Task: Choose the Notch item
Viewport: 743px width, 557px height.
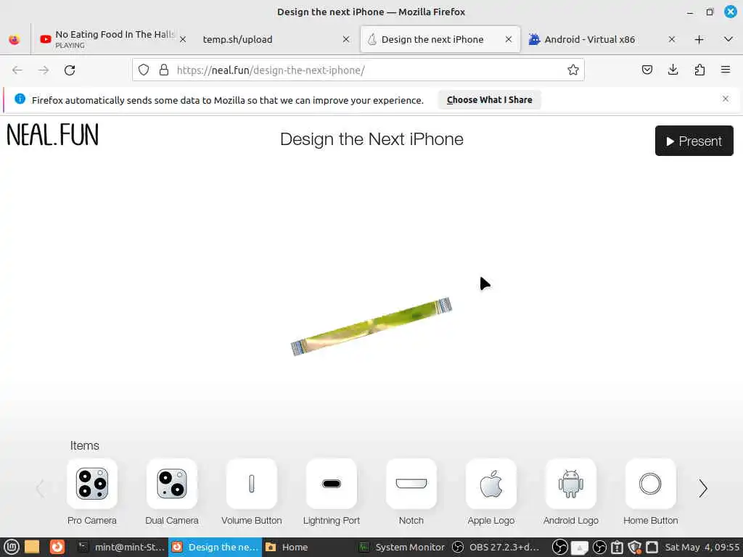Action: [411, 484]
